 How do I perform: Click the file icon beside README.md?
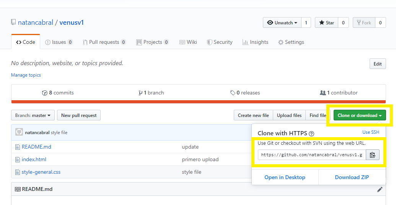(18, 147)
